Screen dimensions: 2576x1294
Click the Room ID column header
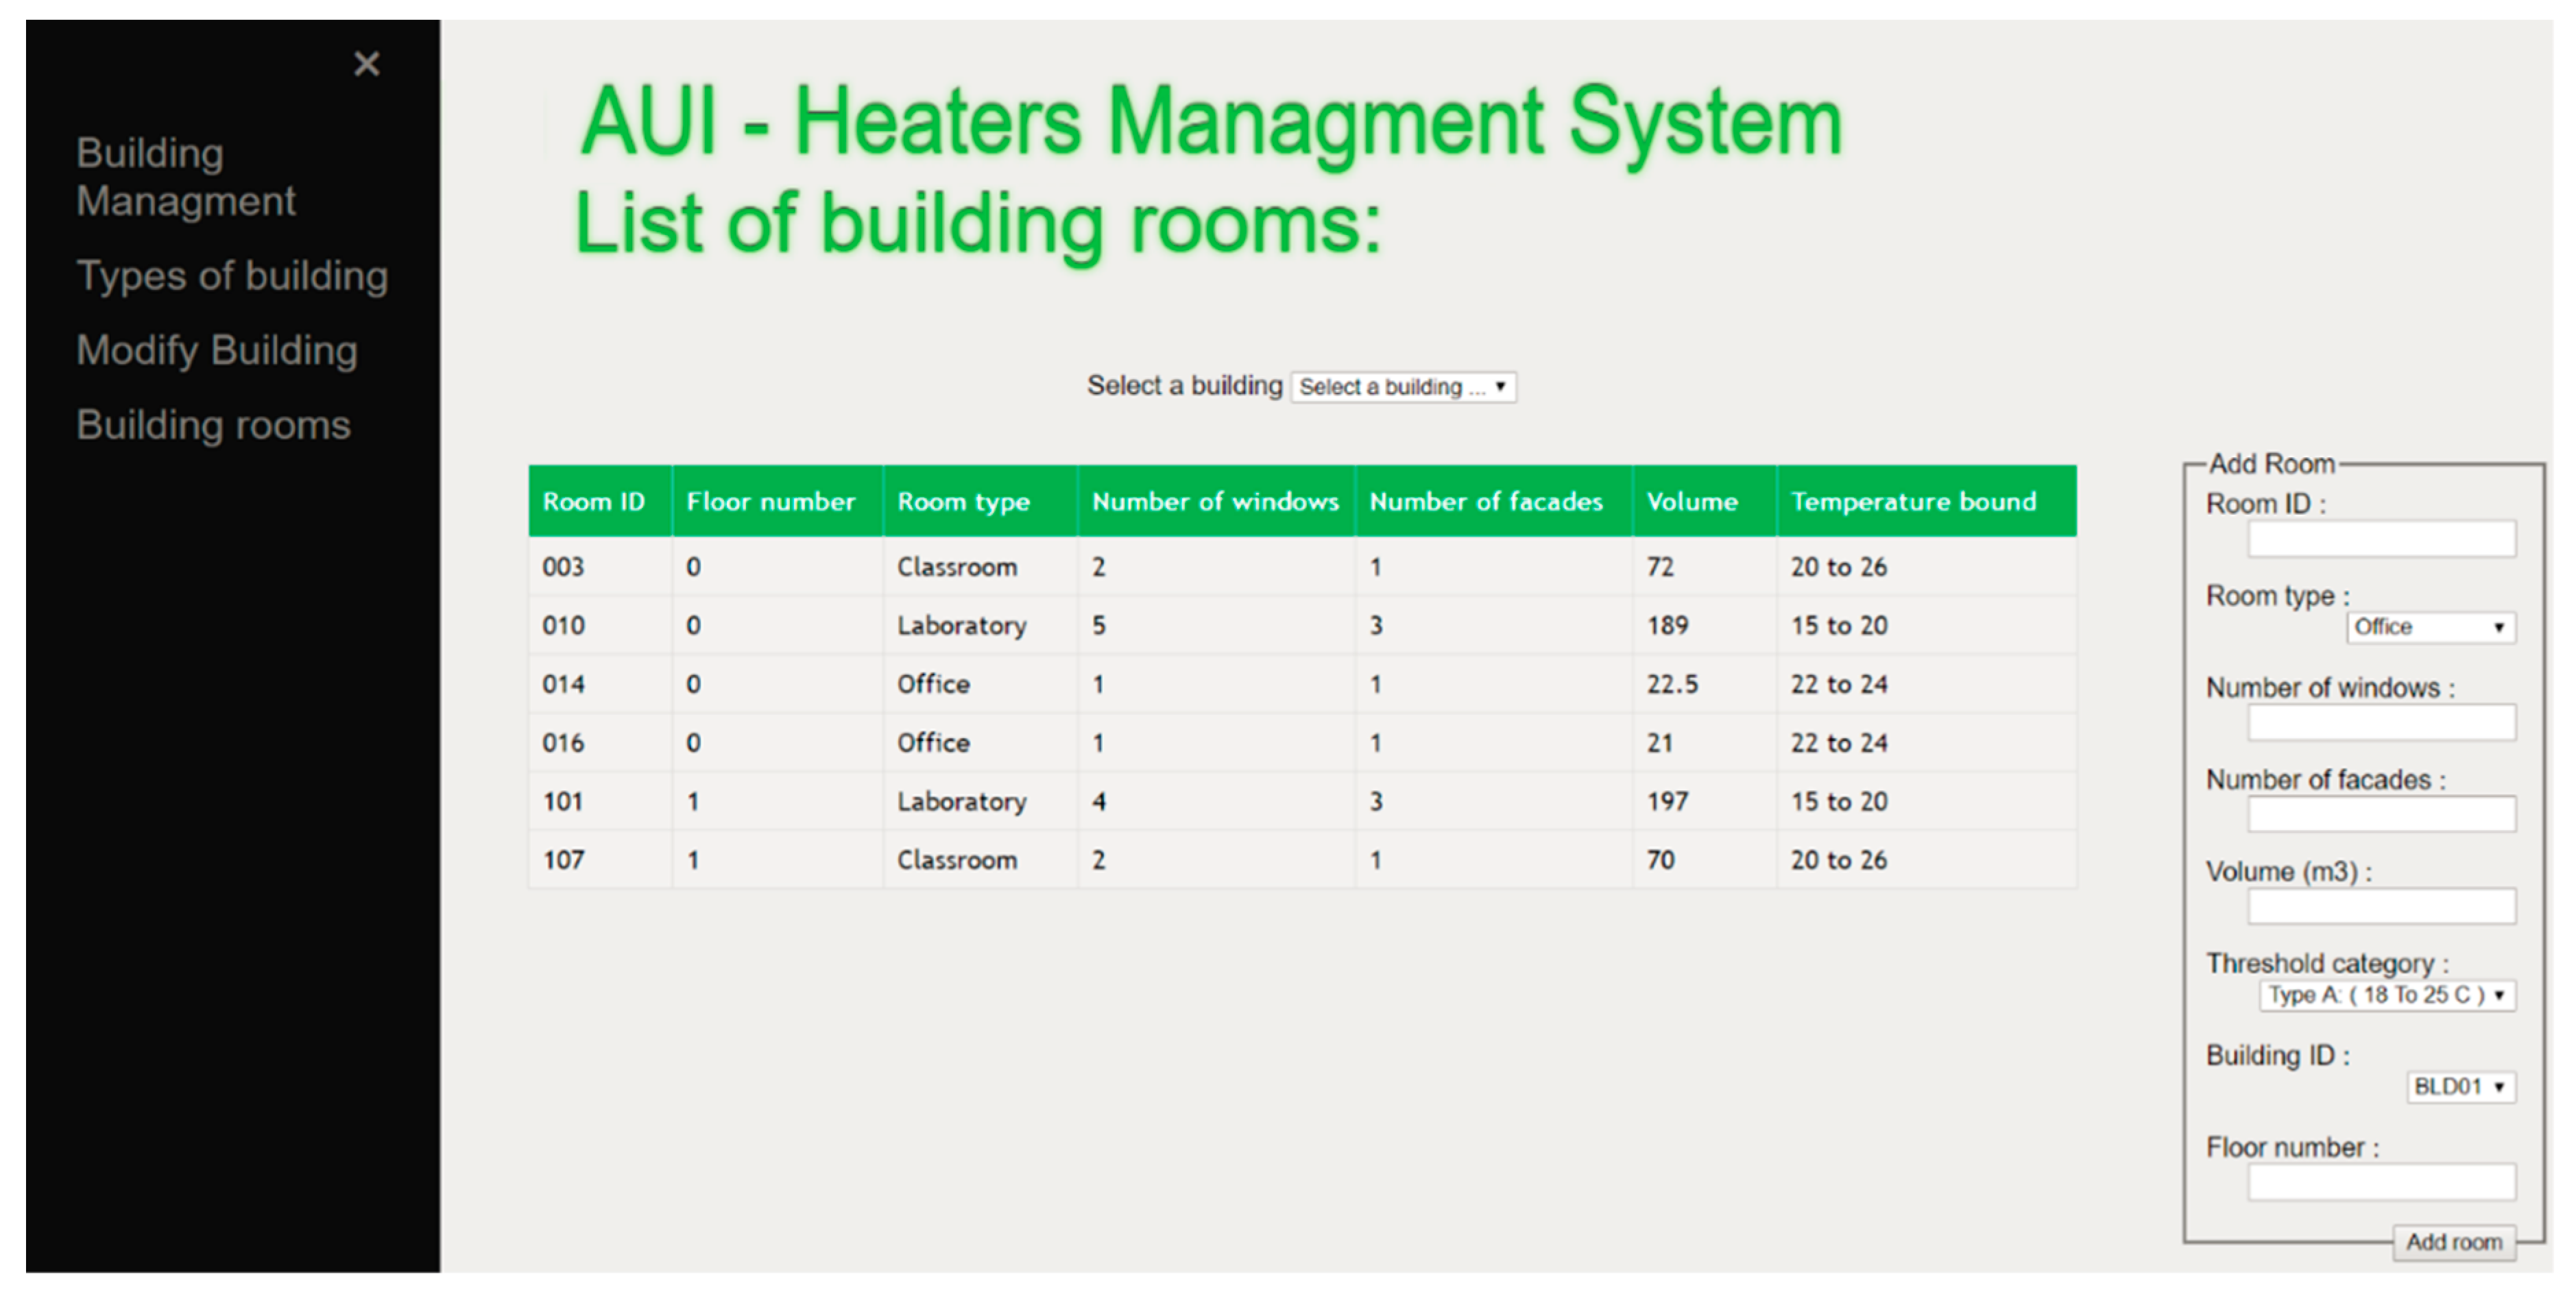(594, 502)
